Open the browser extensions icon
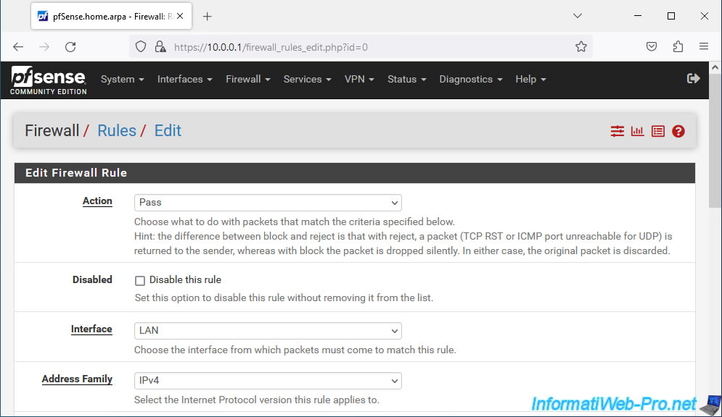722x417 pixels. [x=678, y=46]
